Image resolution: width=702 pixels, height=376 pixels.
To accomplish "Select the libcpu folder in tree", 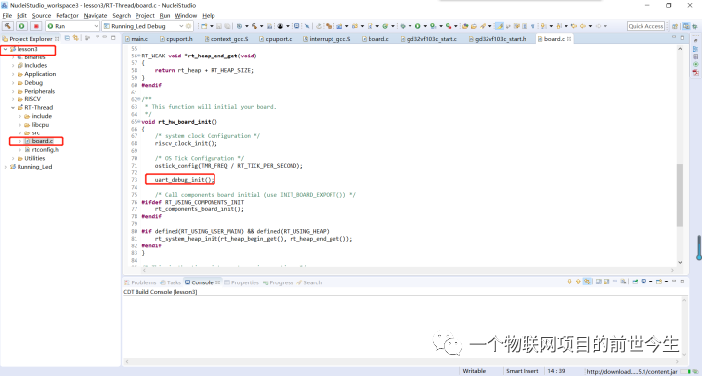I will (x=36, y=125).
